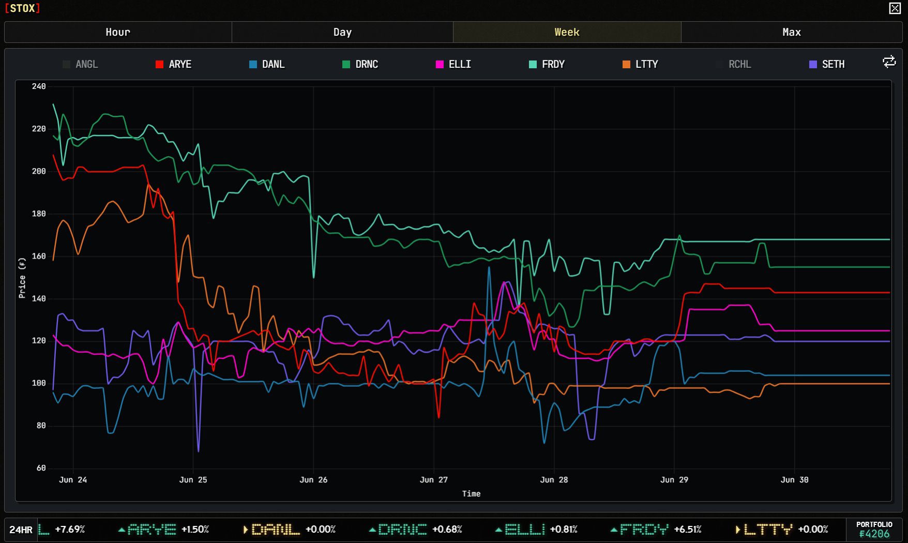Click the swap/toggle-all series icon
908x543 pixels.
pyautogui.click(x=889, y=62)
